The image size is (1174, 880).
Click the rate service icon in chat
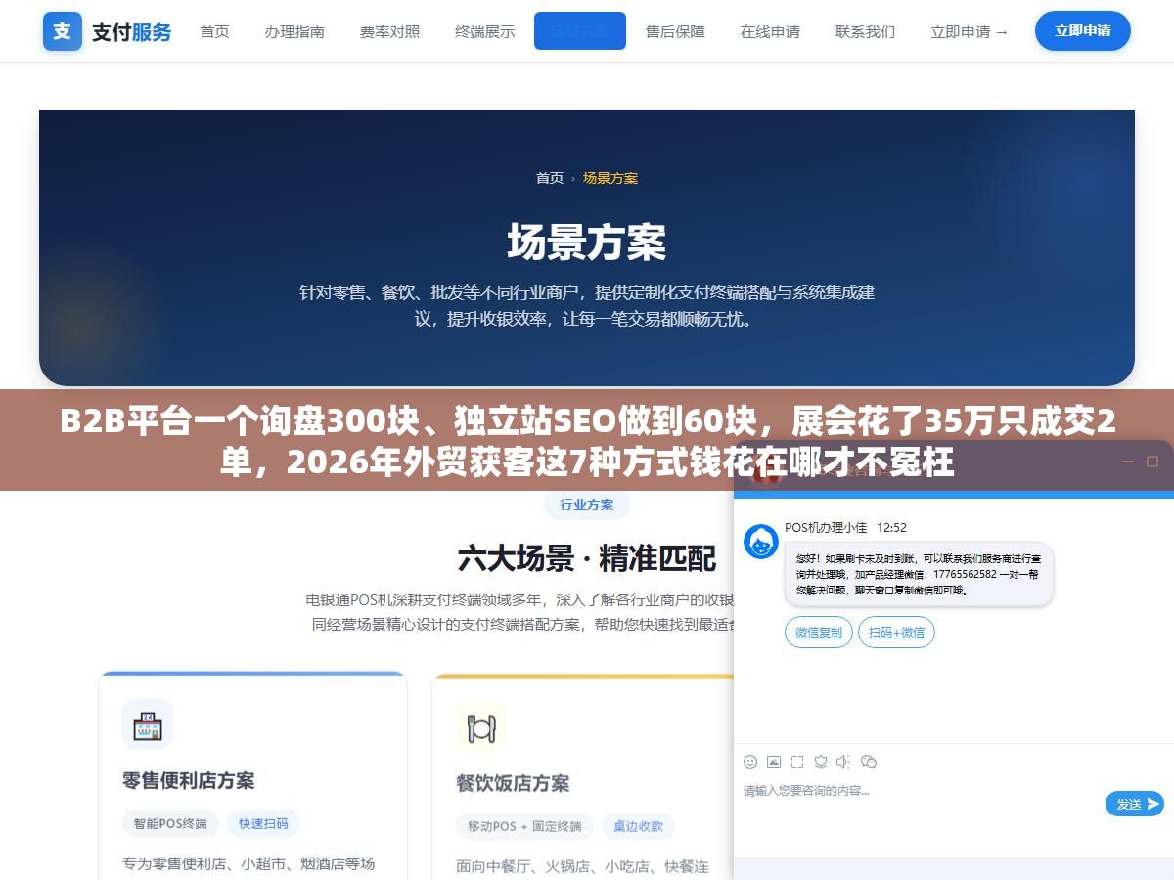tap(821, 762)
